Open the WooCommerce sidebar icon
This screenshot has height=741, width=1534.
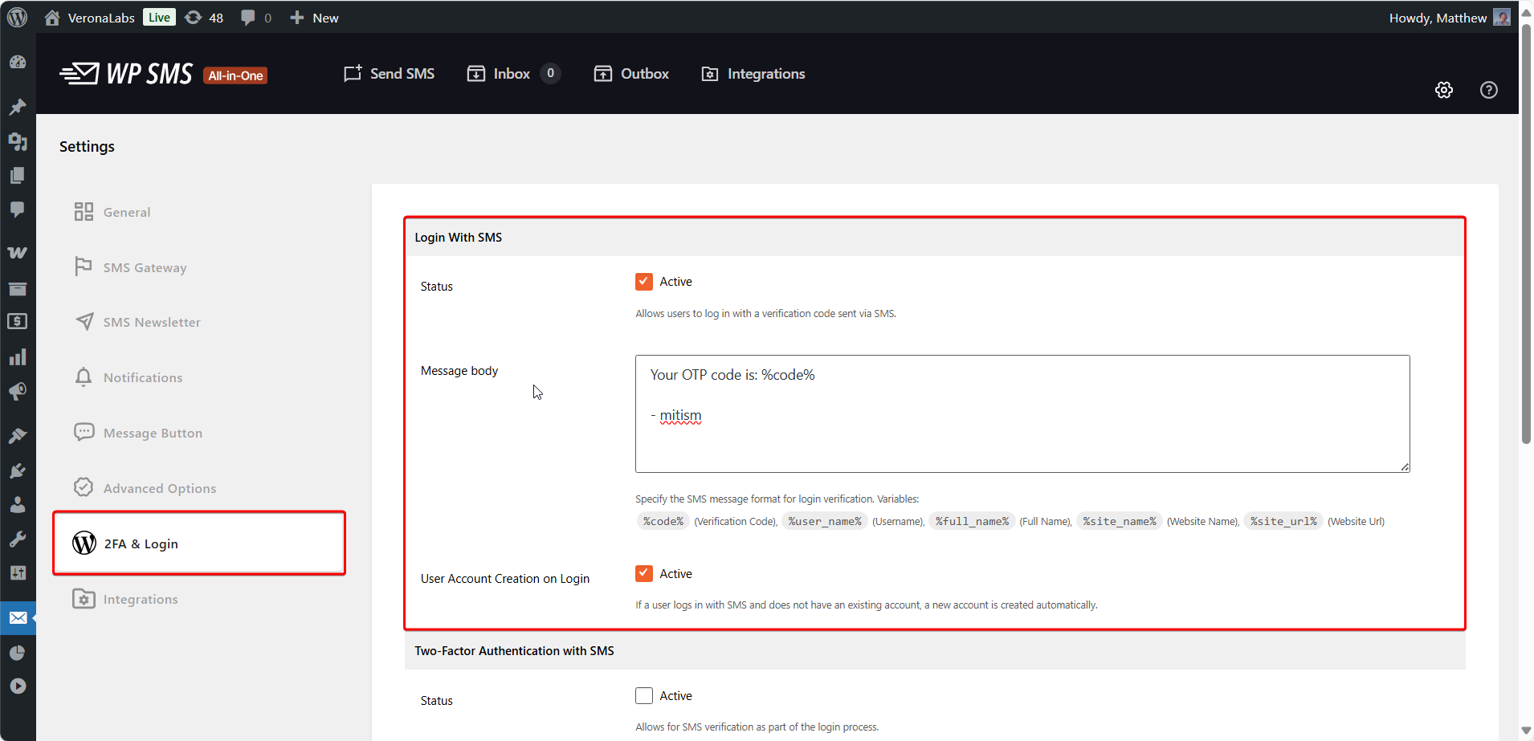(x=18, y=253)
